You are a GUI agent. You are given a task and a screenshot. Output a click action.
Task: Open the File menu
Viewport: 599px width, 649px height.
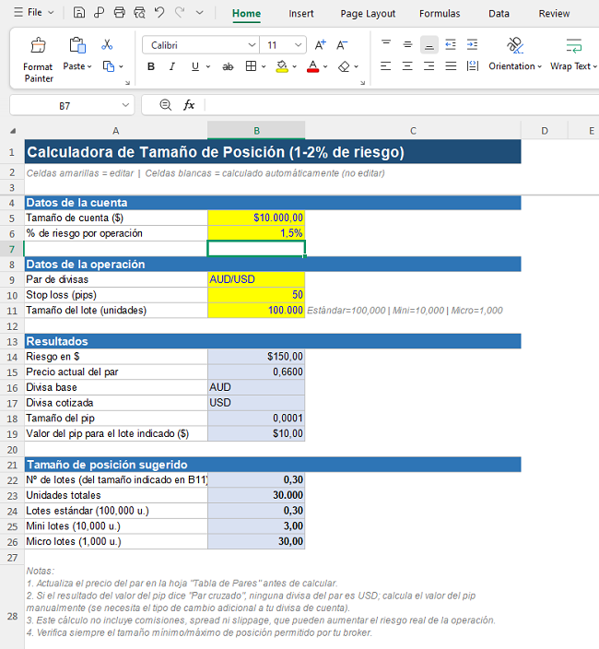coord(34,12)
